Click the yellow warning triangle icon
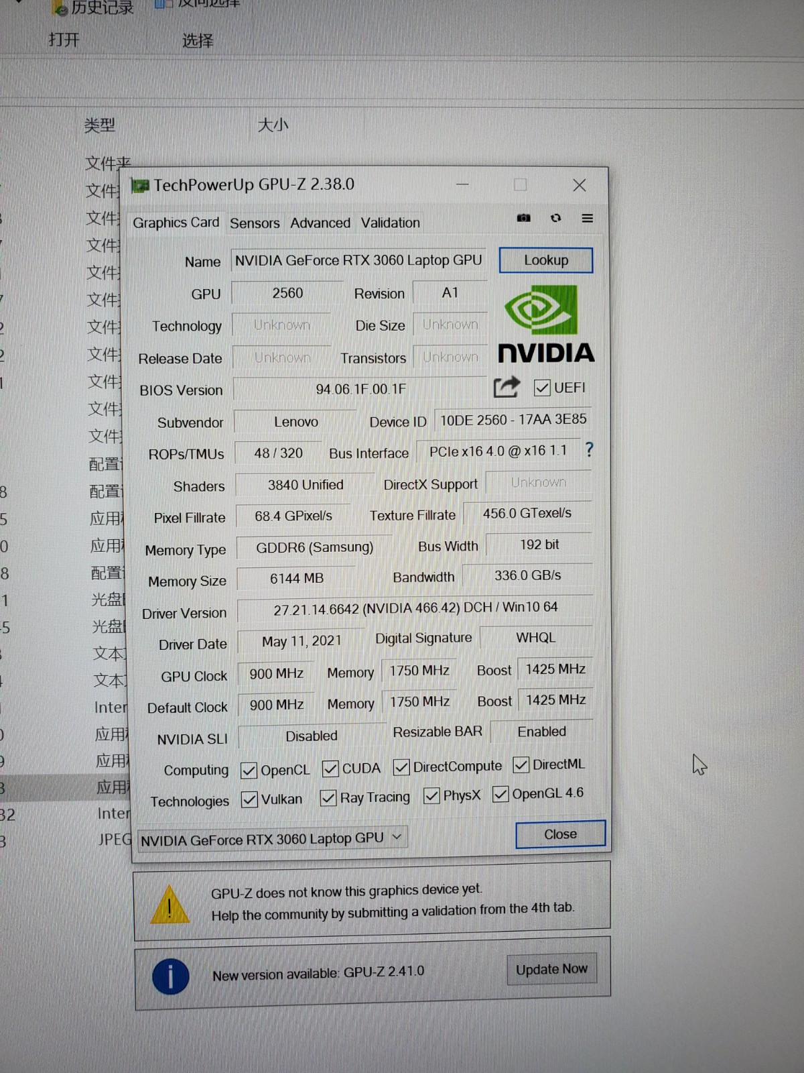 tap(170, 904)
